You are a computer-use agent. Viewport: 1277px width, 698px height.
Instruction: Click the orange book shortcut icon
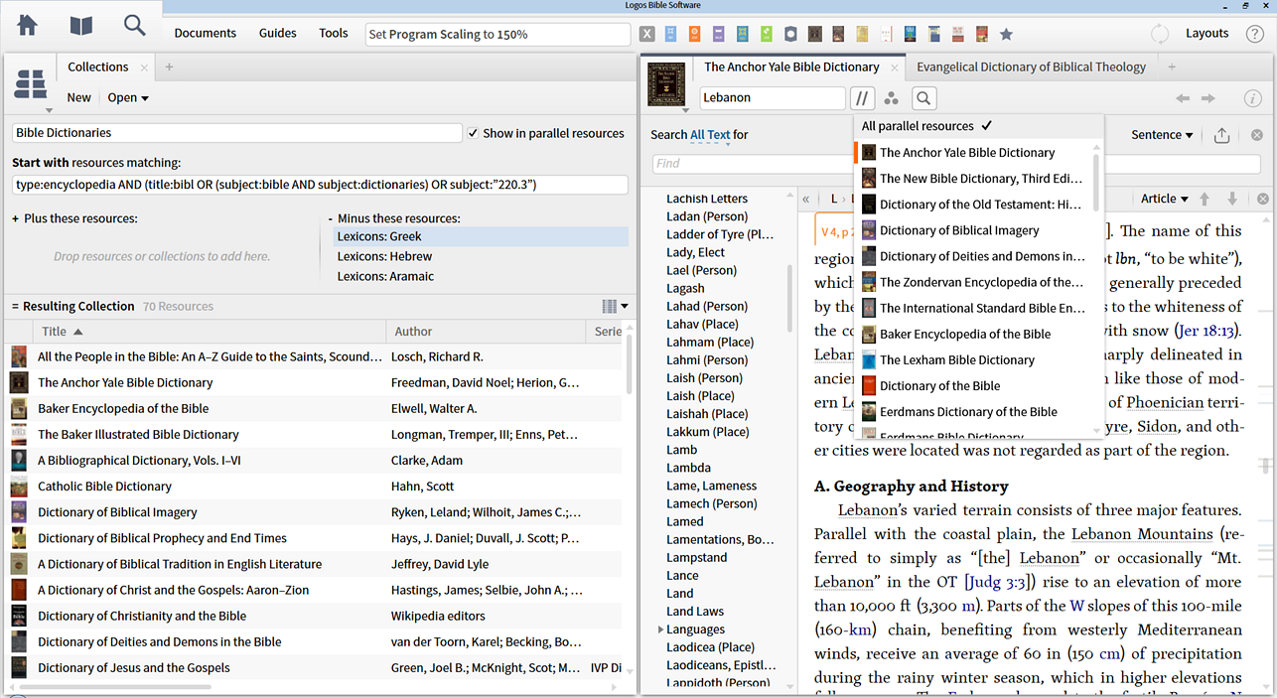695,34
